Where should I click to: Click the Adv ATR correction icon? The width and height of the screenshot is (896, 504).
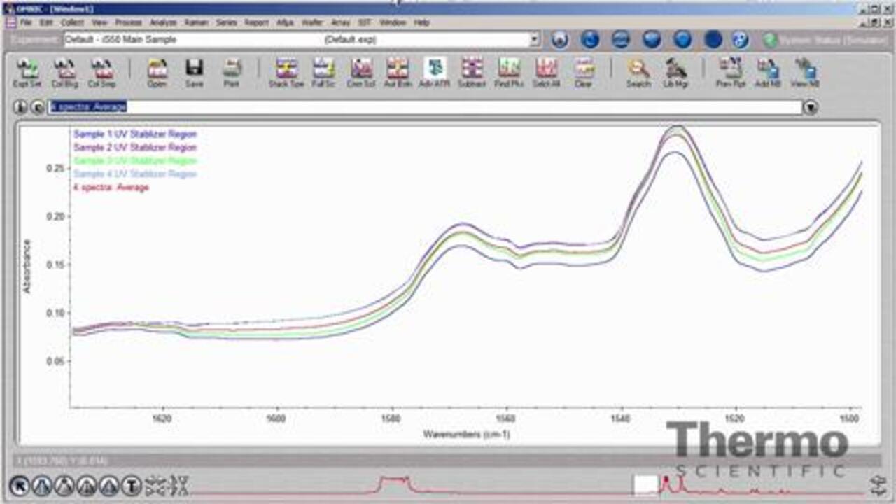435,72
